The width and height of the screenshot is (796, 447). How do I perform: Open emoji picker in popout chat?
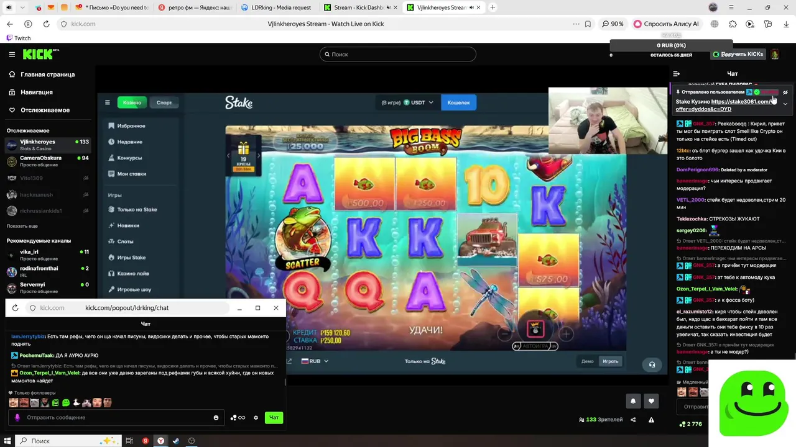click(x=216, y=417)
